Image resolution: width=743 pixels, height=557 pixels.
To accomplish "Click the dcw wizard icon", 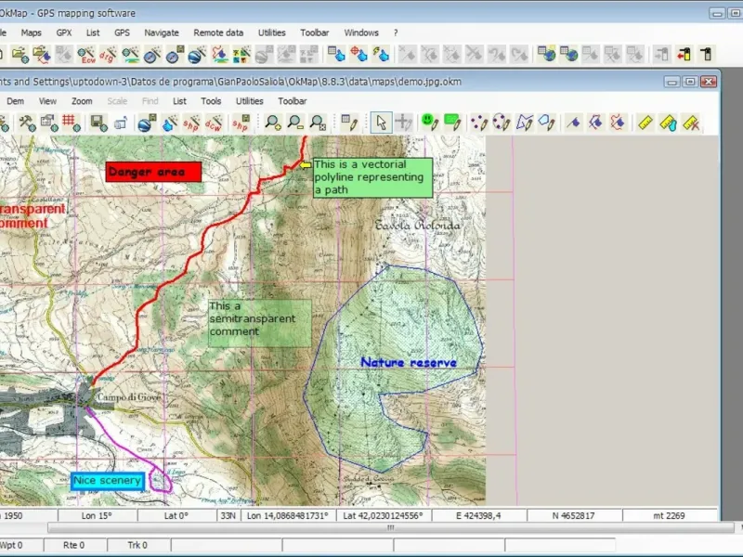I will tap(214, 123).
